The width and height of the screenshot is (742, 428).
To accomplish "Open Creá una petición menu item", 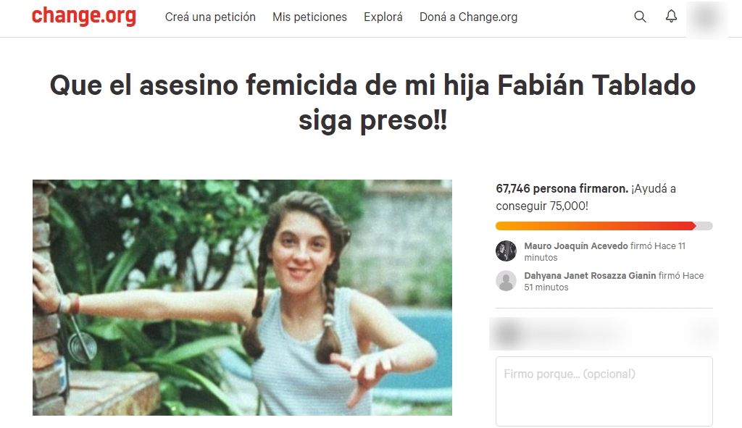I will click(210, 17).
